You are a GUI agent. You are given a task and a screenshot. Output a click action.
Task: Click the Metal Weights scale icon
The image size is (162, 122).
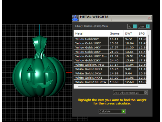[x=75, y=18]
